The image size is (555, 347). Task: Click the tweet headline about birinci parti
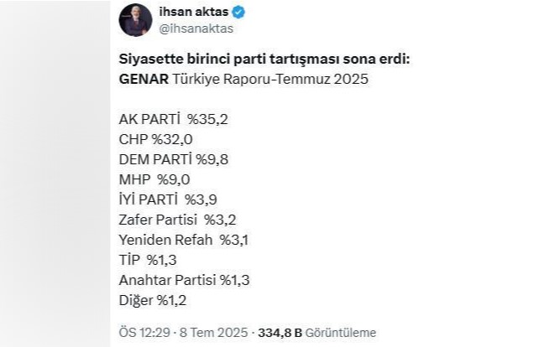coord(264,59)
